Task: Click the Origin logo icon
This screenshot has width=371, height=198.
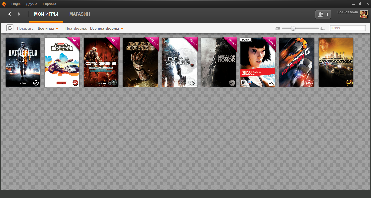Action: [x=4, y=4]
